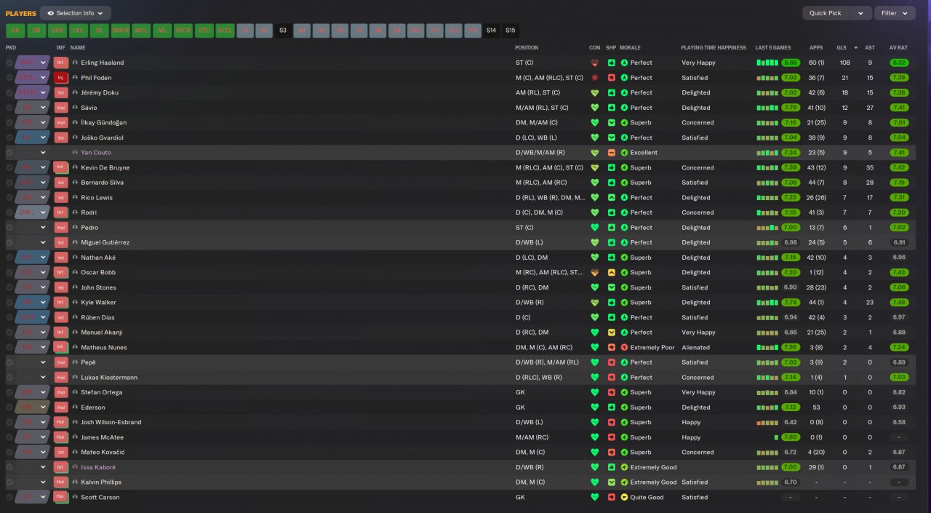
Task: Toggle the picked checkmark for Pedro
Action: [9, 228]
